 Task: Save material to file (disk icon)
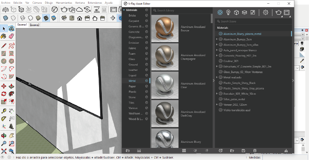pos(243,151)
